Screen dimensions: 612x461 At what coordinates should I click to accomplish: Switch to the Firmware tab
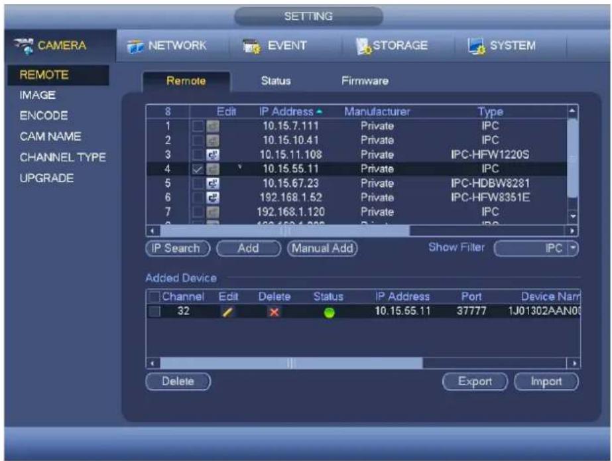pos(365,81)
